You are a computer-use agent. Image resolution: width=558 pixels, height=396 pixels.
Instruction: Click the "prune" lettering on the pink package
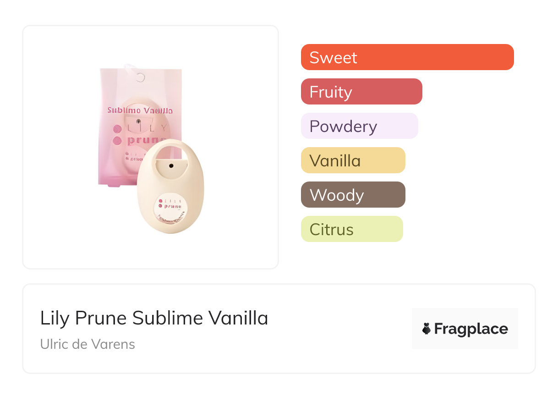(146, 140)
